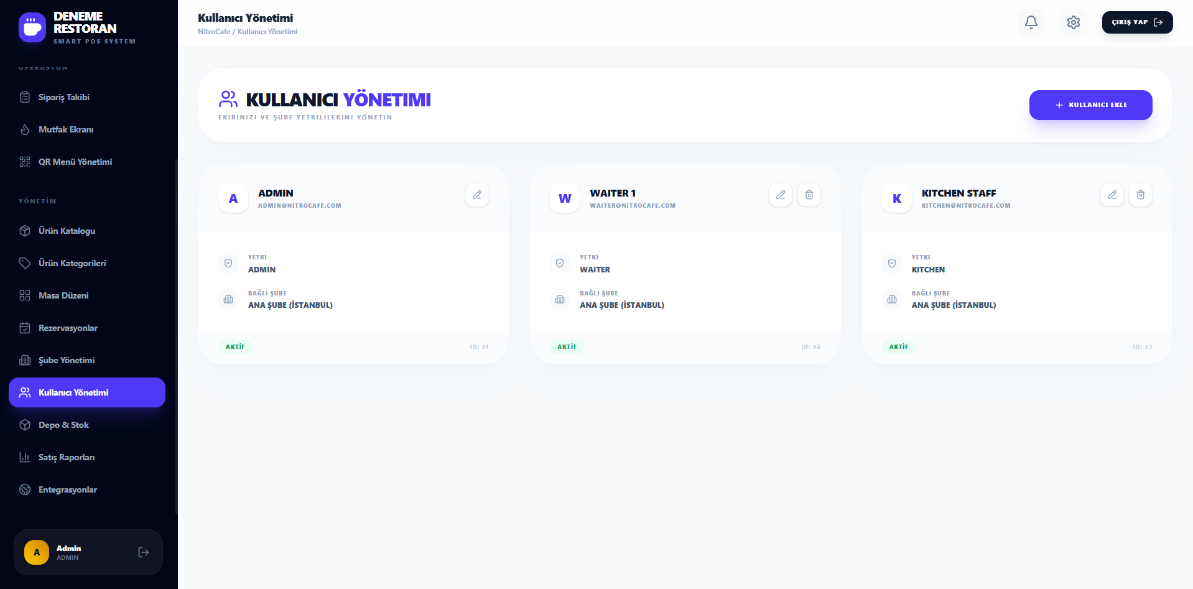Screen dimensions: 1193x589
Task: Click the NitroCafe breadcrumb link
Action: click(x=213, y=32)
